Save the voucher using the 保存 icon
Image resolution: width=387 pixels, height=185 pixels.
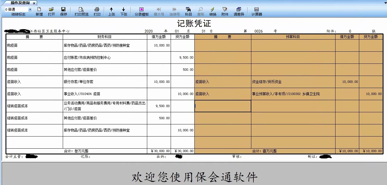[63, 12]
